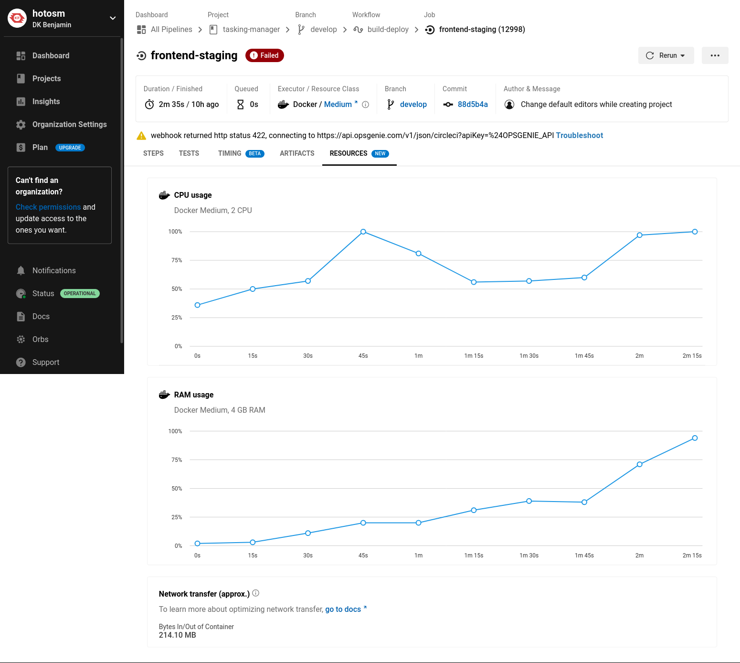Screen dimensions: 740x663
Task: Click the Dashboard sidebar icon
Action: pos(21,56)
